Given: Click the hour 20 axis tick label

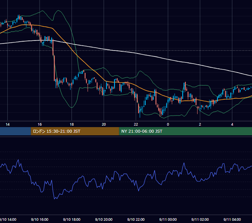Looking at the screenshot, I should pos(104,125).
